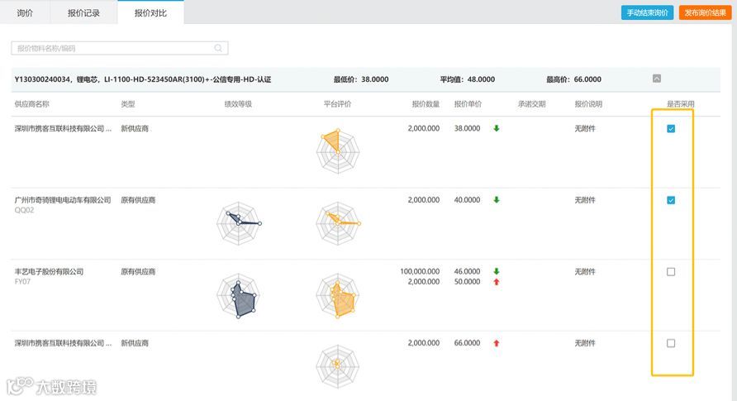Image resolution: width=737 pixels, height=401 pixels.
Task: Click the 是否采用 column header
Action: click(x=681, y=104)
